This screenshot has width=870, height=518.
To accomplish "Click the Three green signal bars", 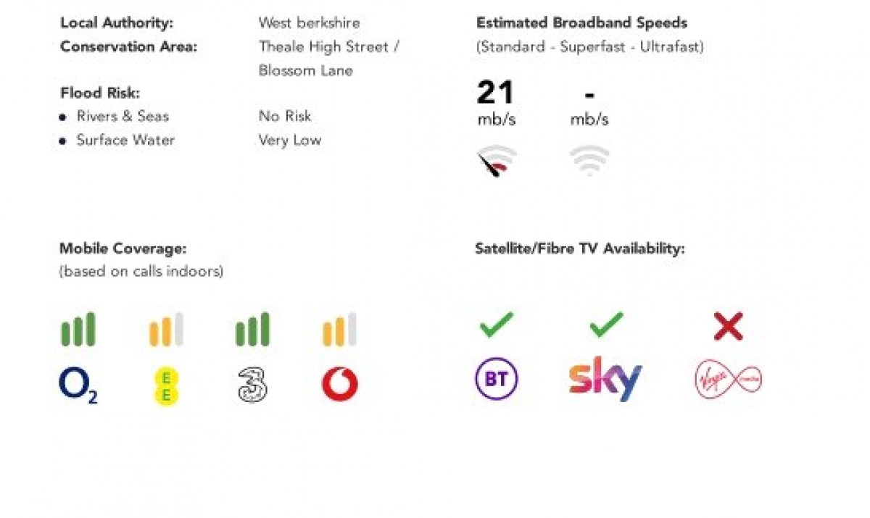I will point(252,330).
